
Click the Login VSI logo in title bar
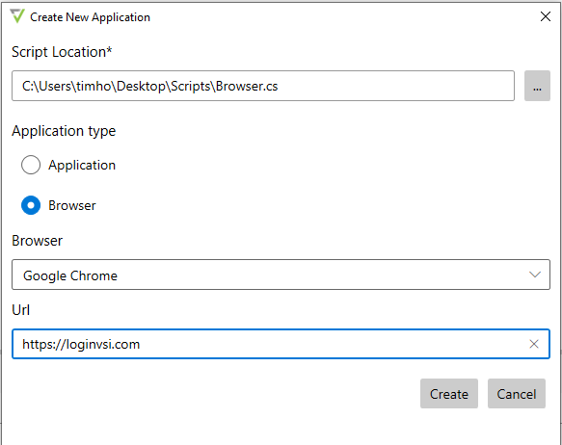[17, 16]
